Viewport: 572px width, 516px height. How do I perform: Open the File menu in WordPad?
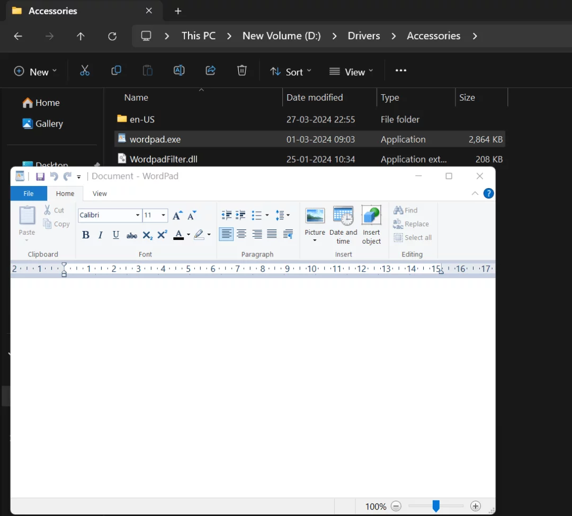click(28, 193)
